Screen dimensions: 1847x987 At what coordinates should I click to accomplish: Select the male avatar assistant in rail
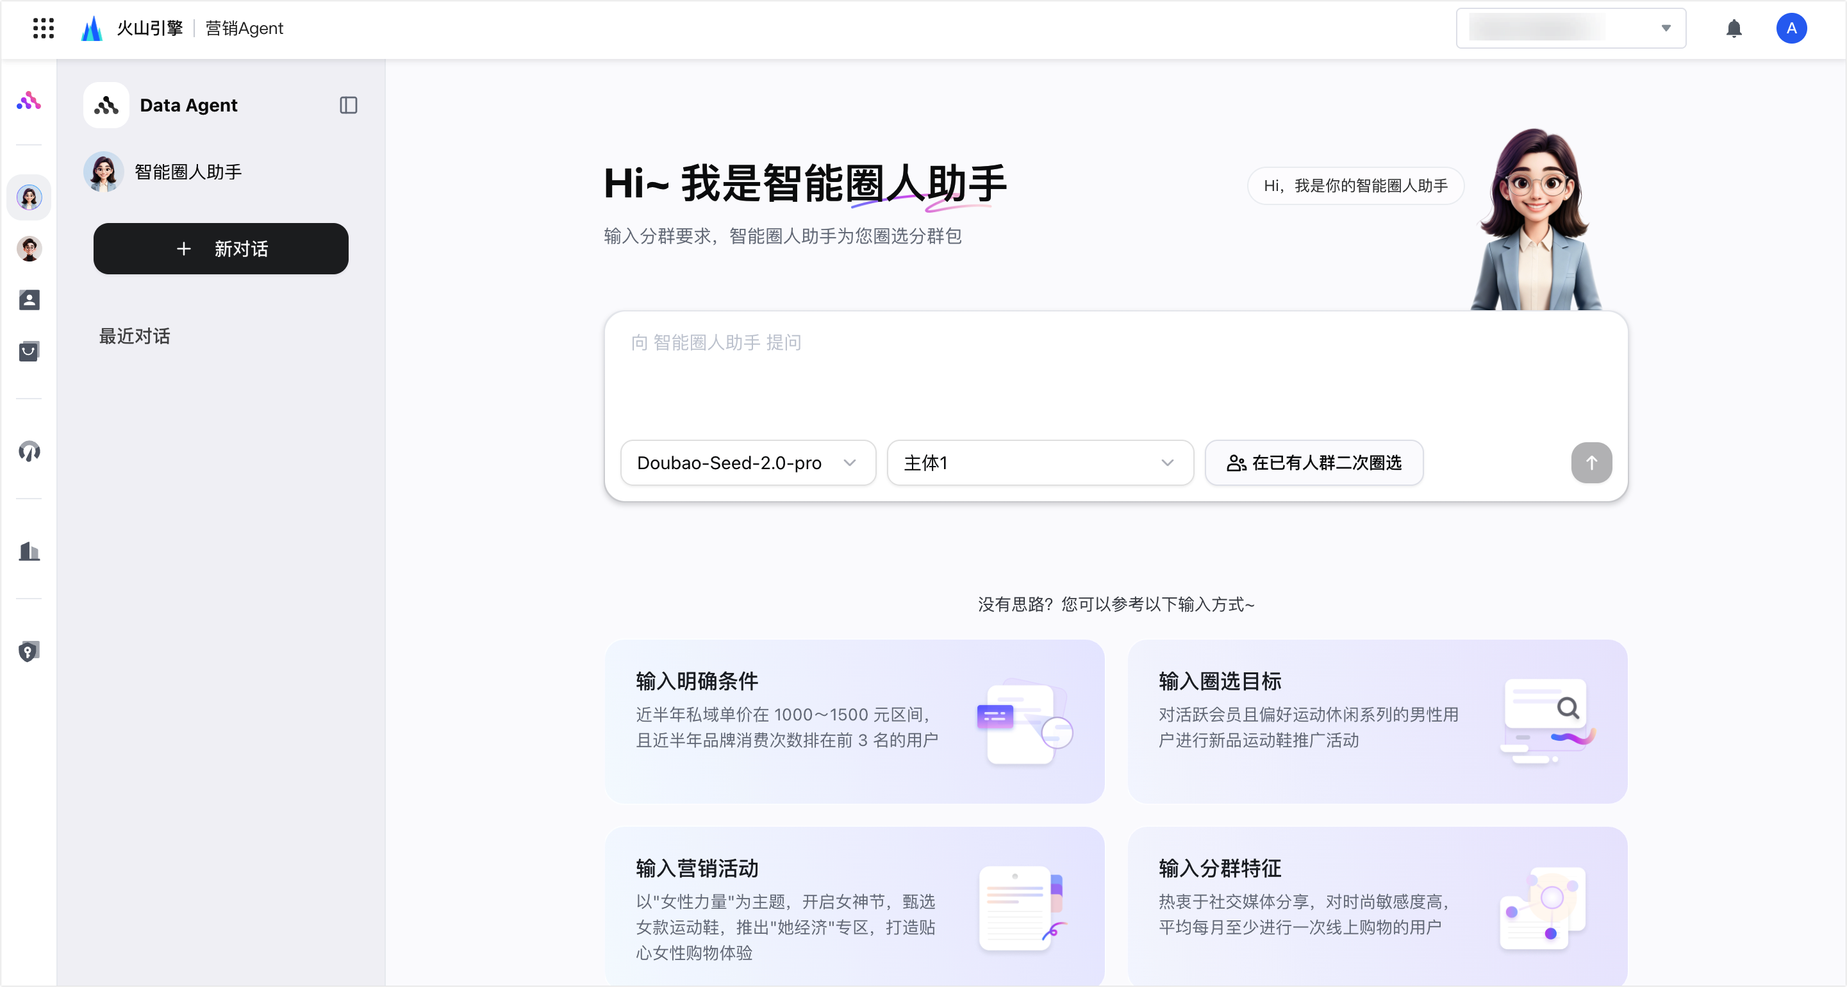coord(29,249)
